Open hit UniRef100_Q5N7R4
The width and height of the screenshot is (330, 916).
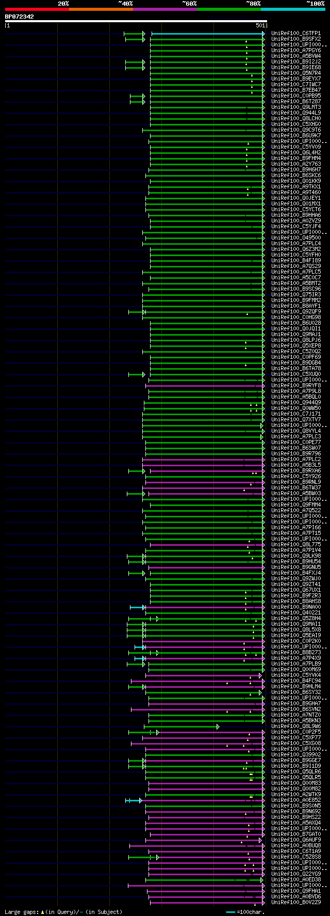coord(296,73)
